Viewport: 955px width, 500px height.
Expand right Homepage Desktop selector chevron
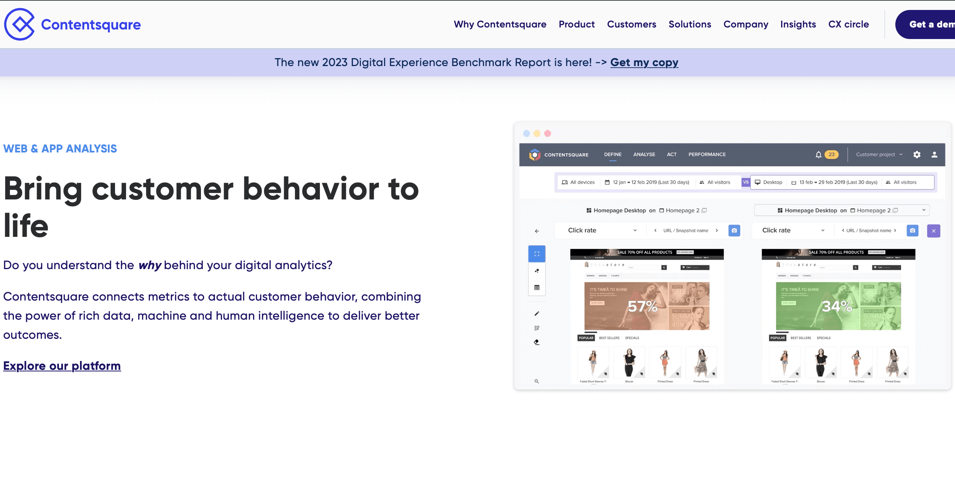tap(924, 210)
